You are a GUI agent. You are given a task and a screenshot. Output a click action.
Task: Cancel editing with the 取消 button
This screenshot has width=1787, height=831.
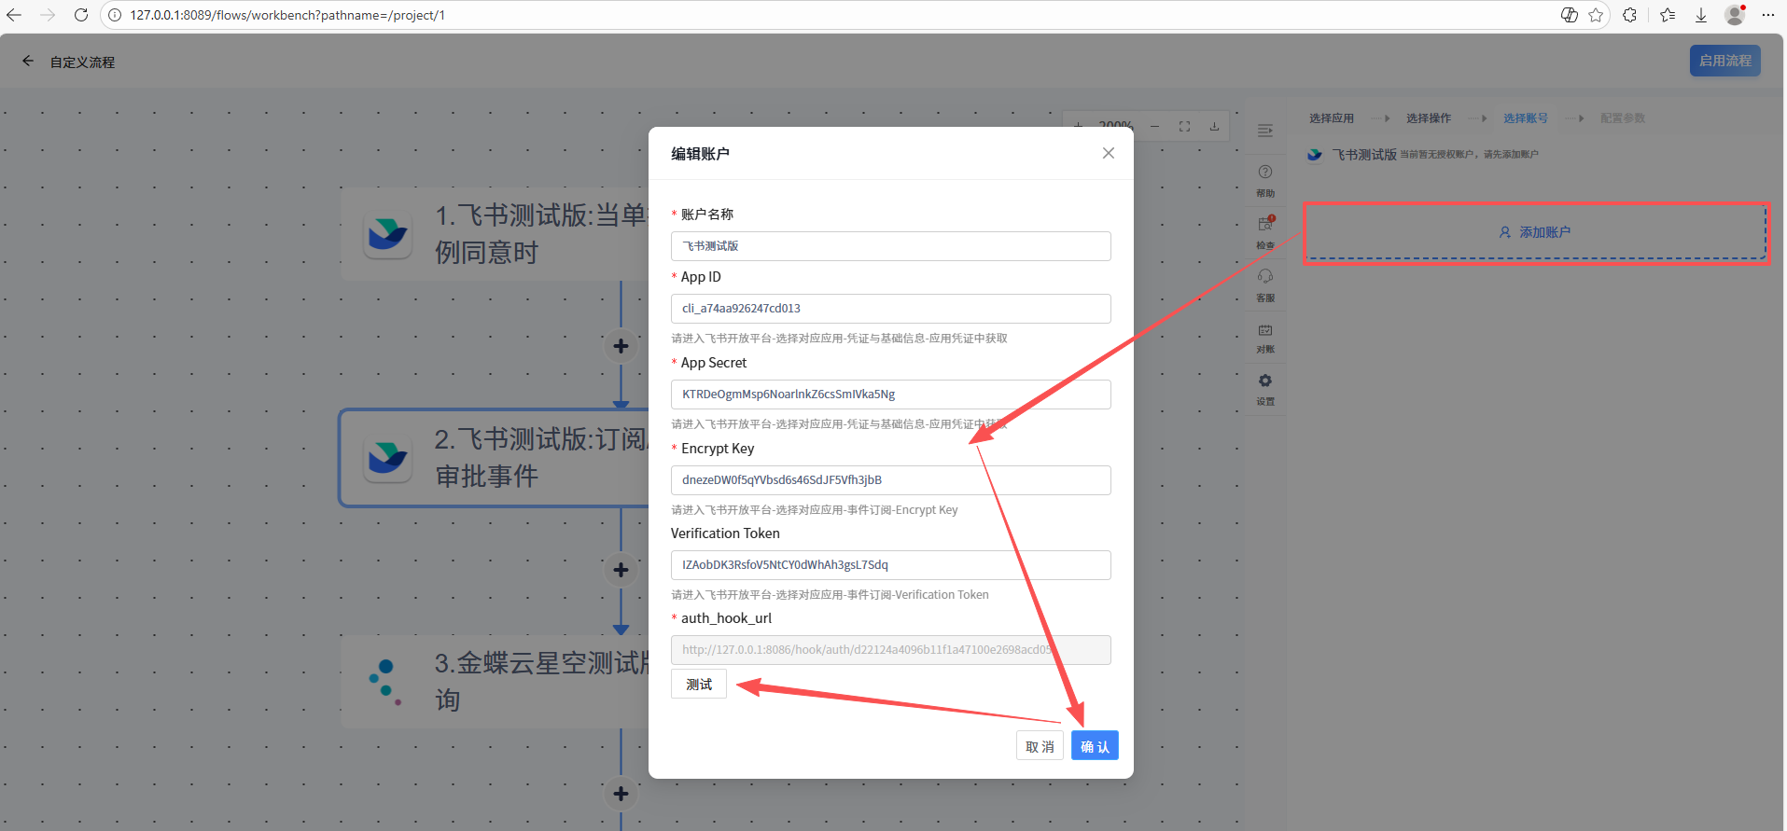(1039, 746)
